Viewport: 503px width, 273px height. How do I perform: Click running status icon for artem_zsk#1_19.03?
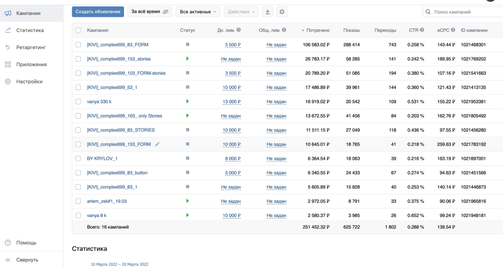(x=187, y=201)
